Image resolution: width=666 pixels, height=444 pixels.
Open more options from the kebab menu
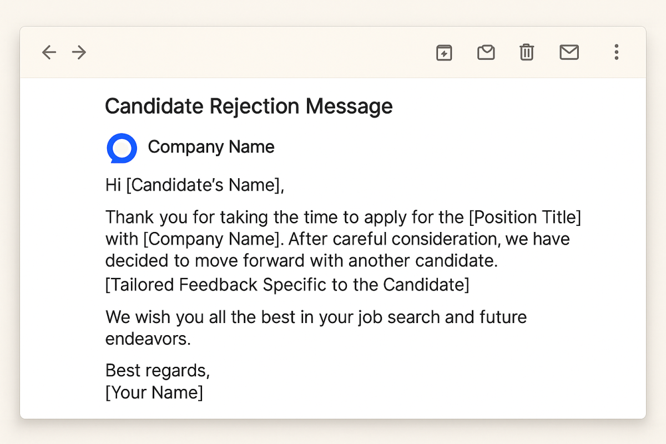point(616,52)
